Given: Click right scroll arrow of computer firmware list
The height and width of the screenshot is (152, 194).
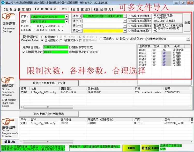Looking at the screenshot, I should pyautogui.click(x=190, y=107).
